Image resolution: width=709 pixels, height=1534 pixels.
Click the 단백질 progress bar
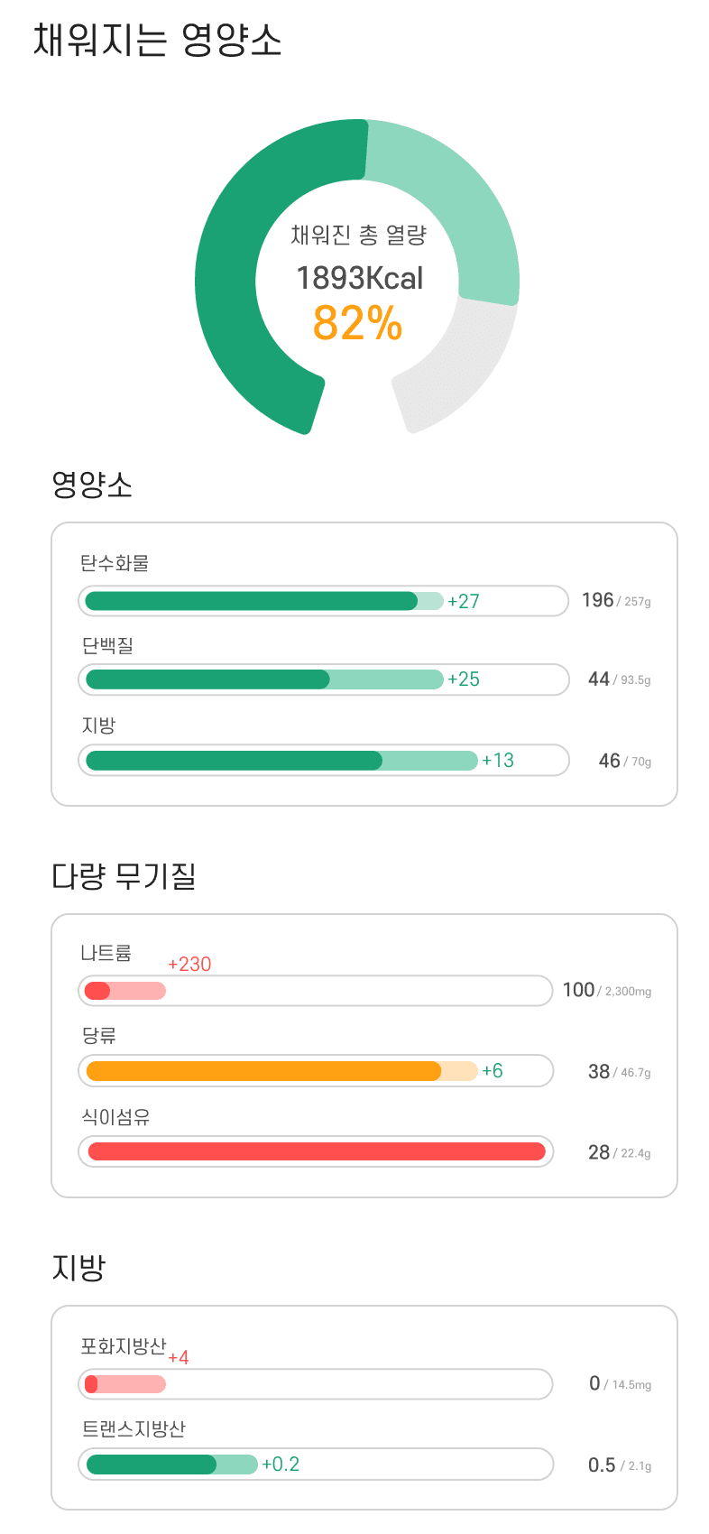click(324, 679)
